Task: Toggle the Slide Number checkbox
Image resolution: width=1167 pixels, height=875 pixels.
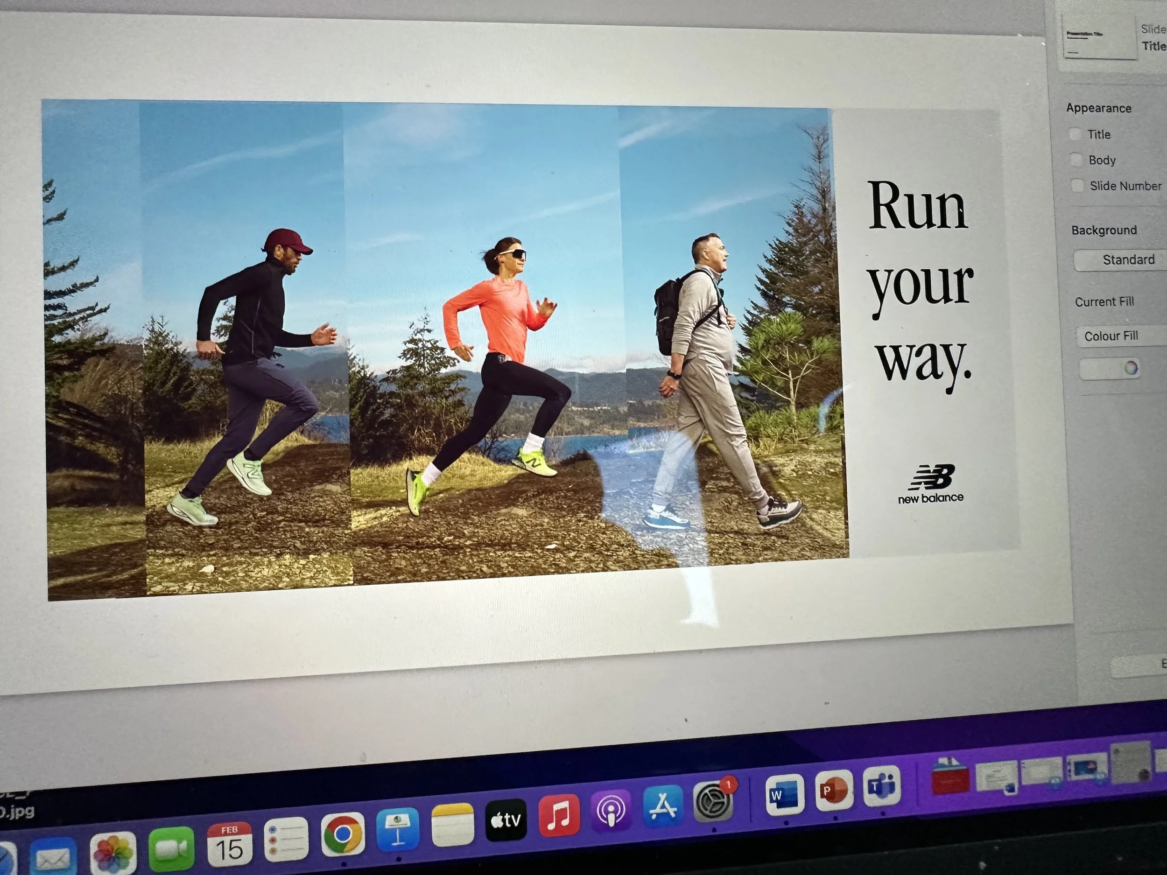Action: click(1077, 185)
